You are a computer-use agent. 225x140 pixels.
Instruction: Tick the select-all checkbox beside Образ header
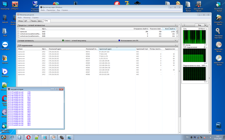point(19,29)
